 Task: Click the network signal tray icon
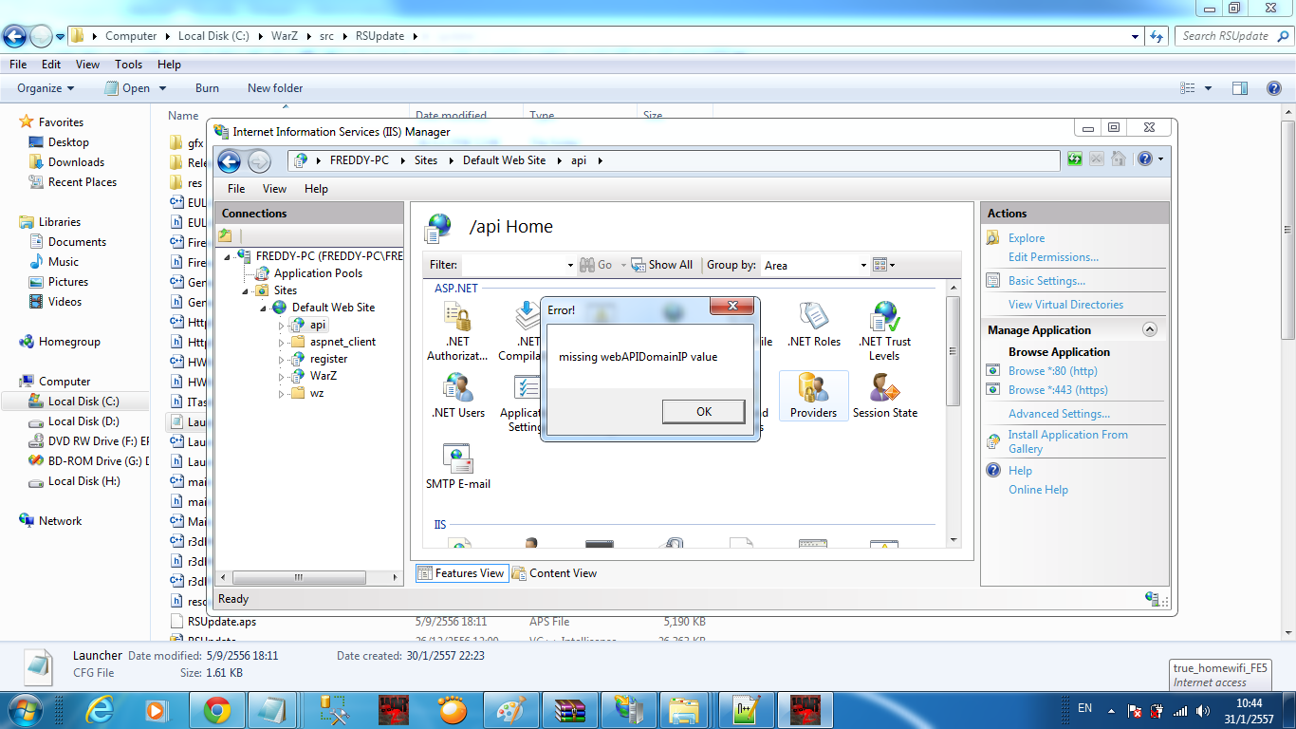pyautogui.click(x=1181, y=711)
